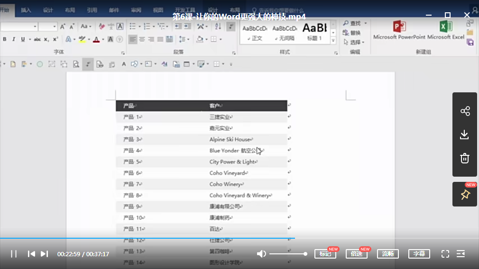
Task: Click the Replace (替换) button
Action: coord(351,33)
